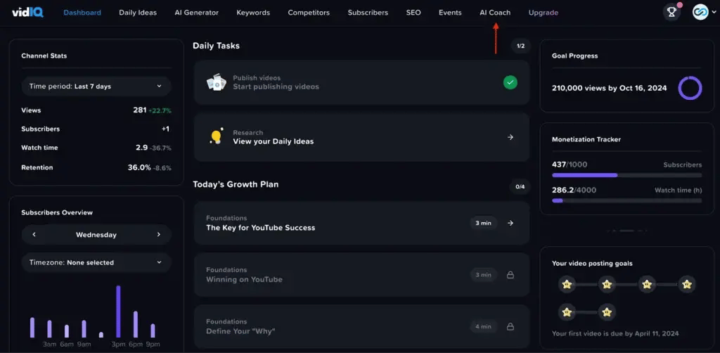
Task: Click the lock icon on Winning on YouTube
Action: pyautogui.click(x=510, y=275)
